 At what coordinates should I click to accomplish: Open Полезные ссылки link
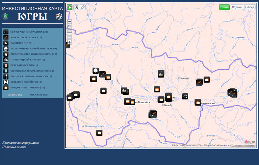tap(14, 147)
